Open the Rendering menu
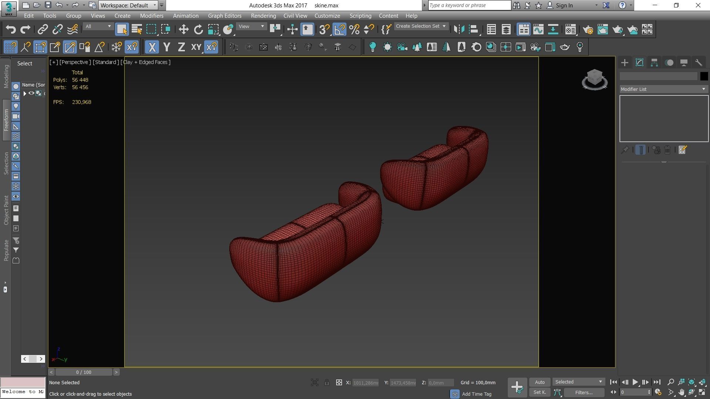This screenshot has width=710, height=399. click(263, 16)
